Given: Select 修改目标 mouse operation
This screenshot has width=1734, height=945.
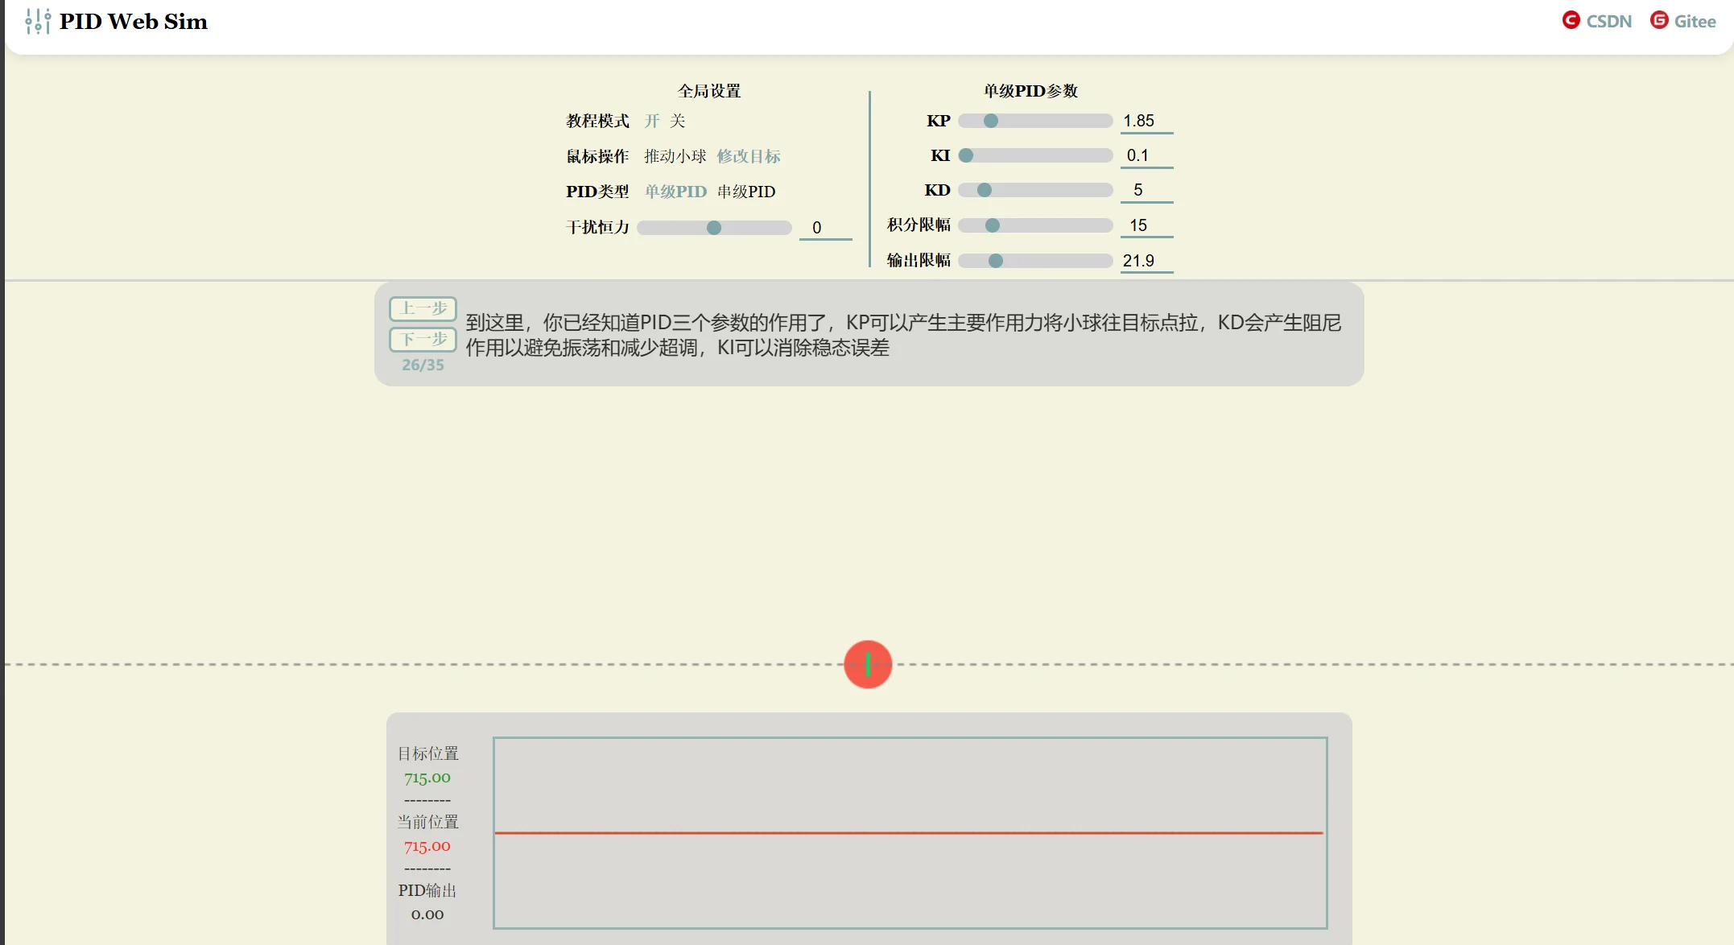Looking at the screenshot, I should (x=749, y=156).
